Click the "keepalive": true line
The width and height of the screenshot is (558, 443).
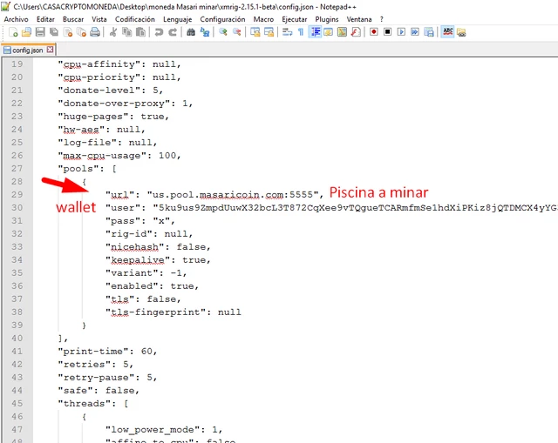click(158, 260)
